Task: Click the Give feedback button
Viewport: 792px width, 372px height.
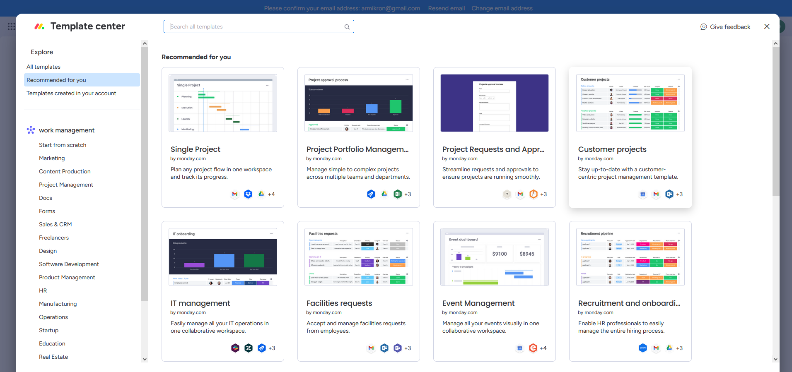Action: point(725,27)
